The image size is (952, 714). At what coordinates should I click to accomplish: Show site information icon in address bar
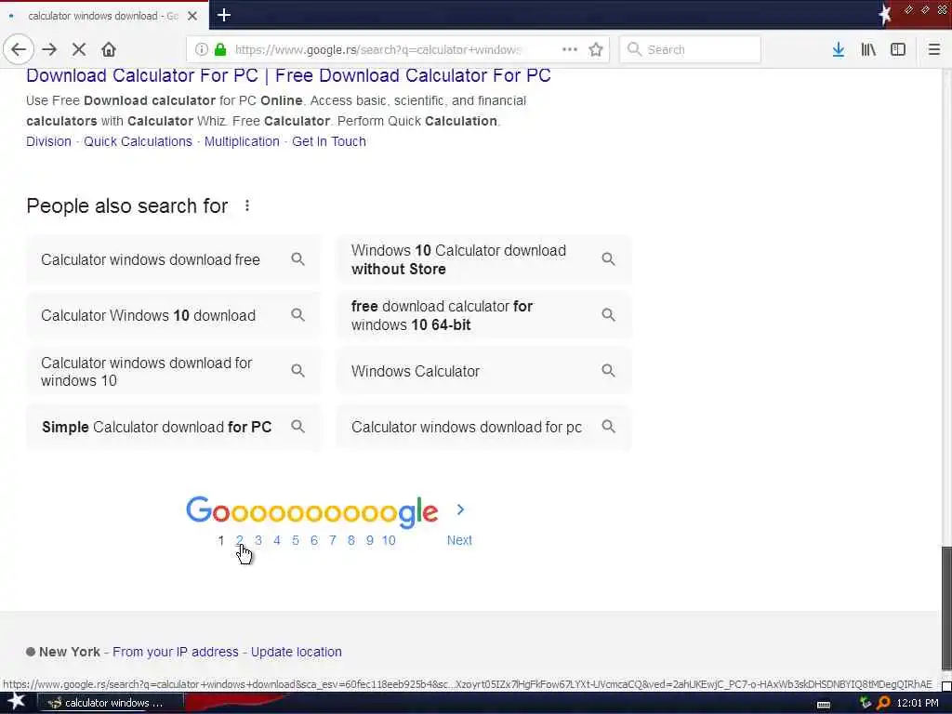click(x=202, y=50)
